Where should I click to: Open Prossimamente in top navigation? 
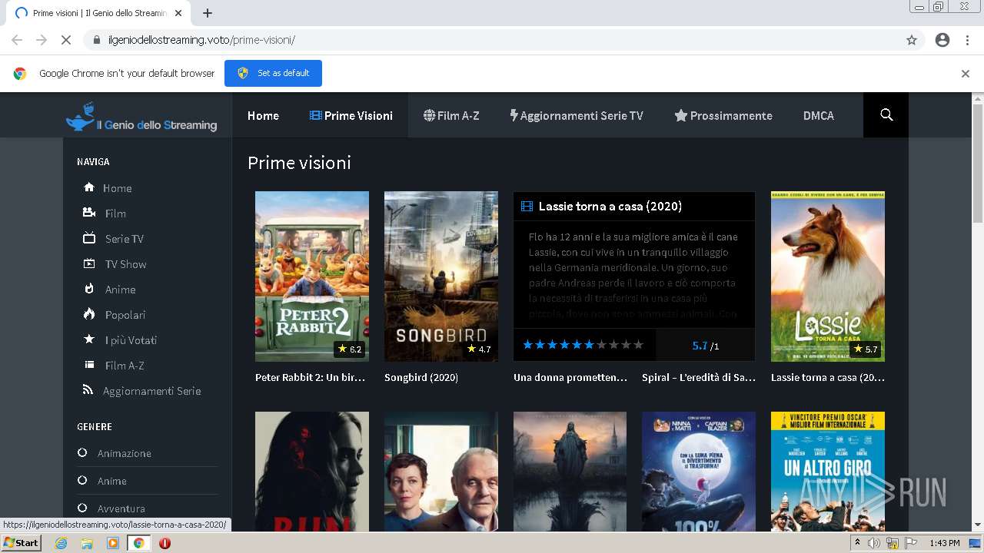tap(723, 115)
